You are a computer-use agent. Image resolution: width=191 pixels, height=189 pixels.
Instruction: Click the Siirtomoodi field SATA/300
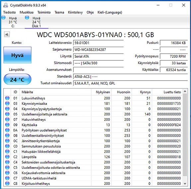click(98, 63)
